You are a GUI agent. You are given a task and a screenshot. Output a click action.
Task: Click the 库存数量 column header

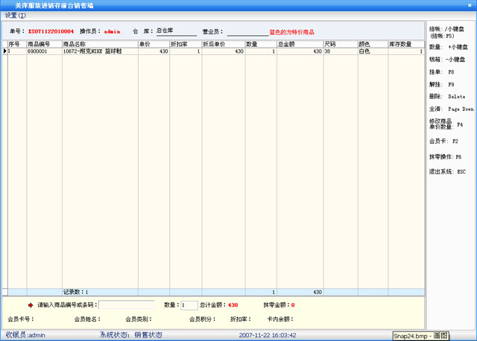click(x=405, y=45)
